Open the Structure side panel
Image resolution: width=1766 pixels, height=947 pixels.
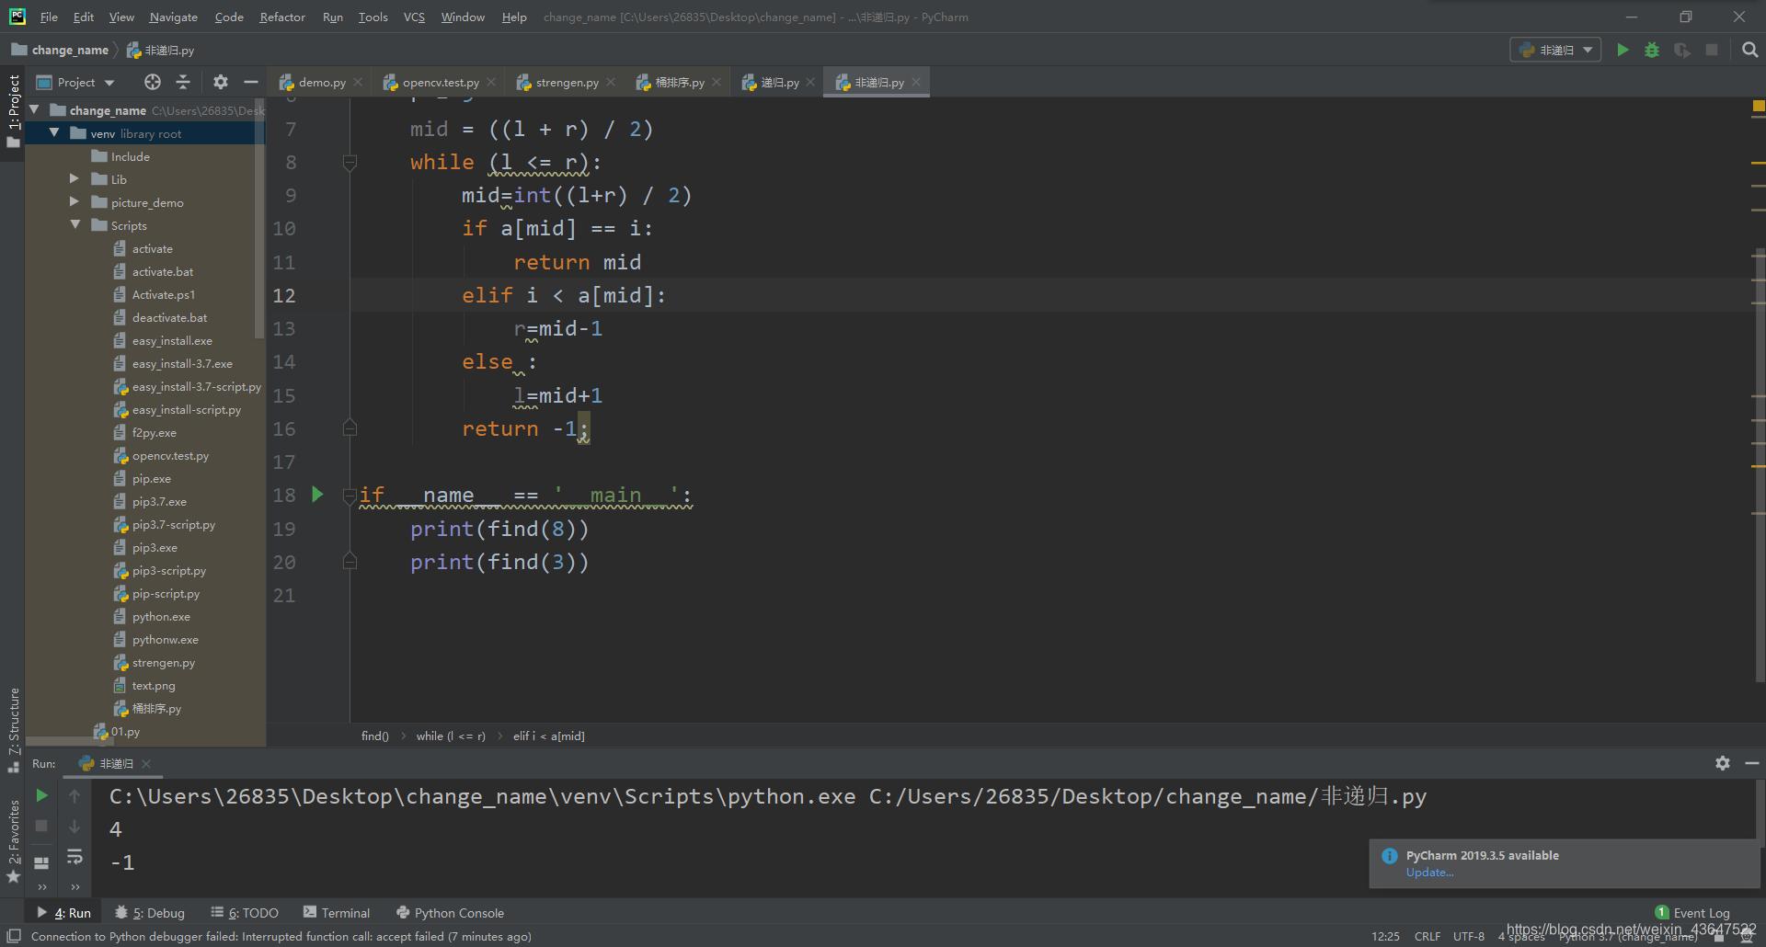(x=14, y=730)
